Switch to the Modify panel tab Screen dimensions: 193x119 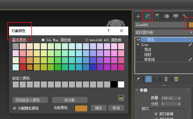point(147,16)
